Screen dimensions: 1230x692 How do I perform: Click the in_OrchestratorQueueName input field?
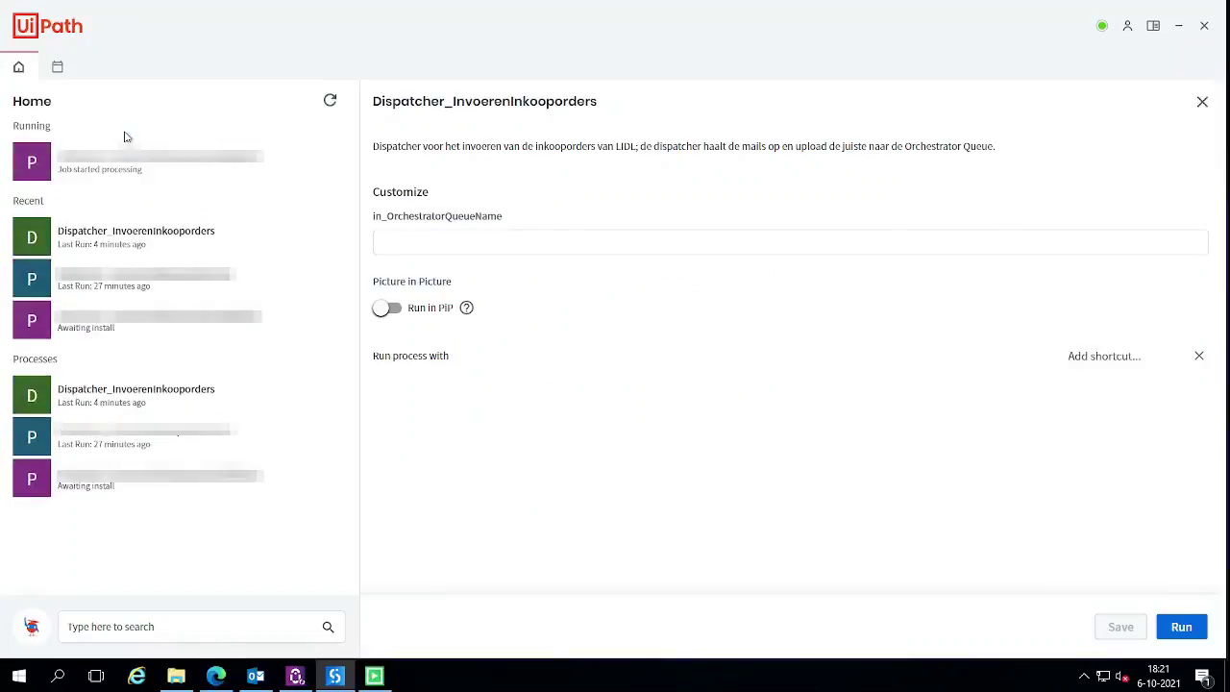tap(789, 241)
